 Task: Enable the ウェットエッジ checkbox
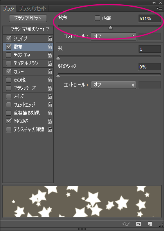9,105
